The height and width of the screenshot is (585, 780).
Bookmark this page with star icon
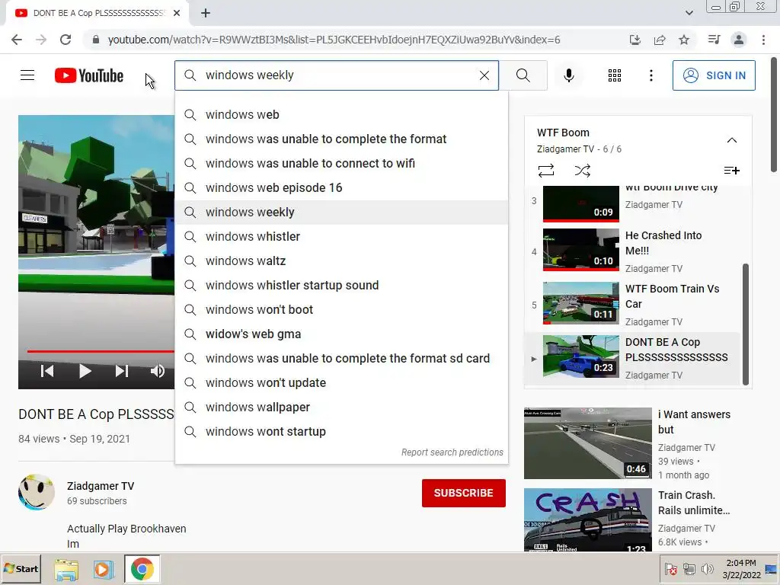pos(684,40)
